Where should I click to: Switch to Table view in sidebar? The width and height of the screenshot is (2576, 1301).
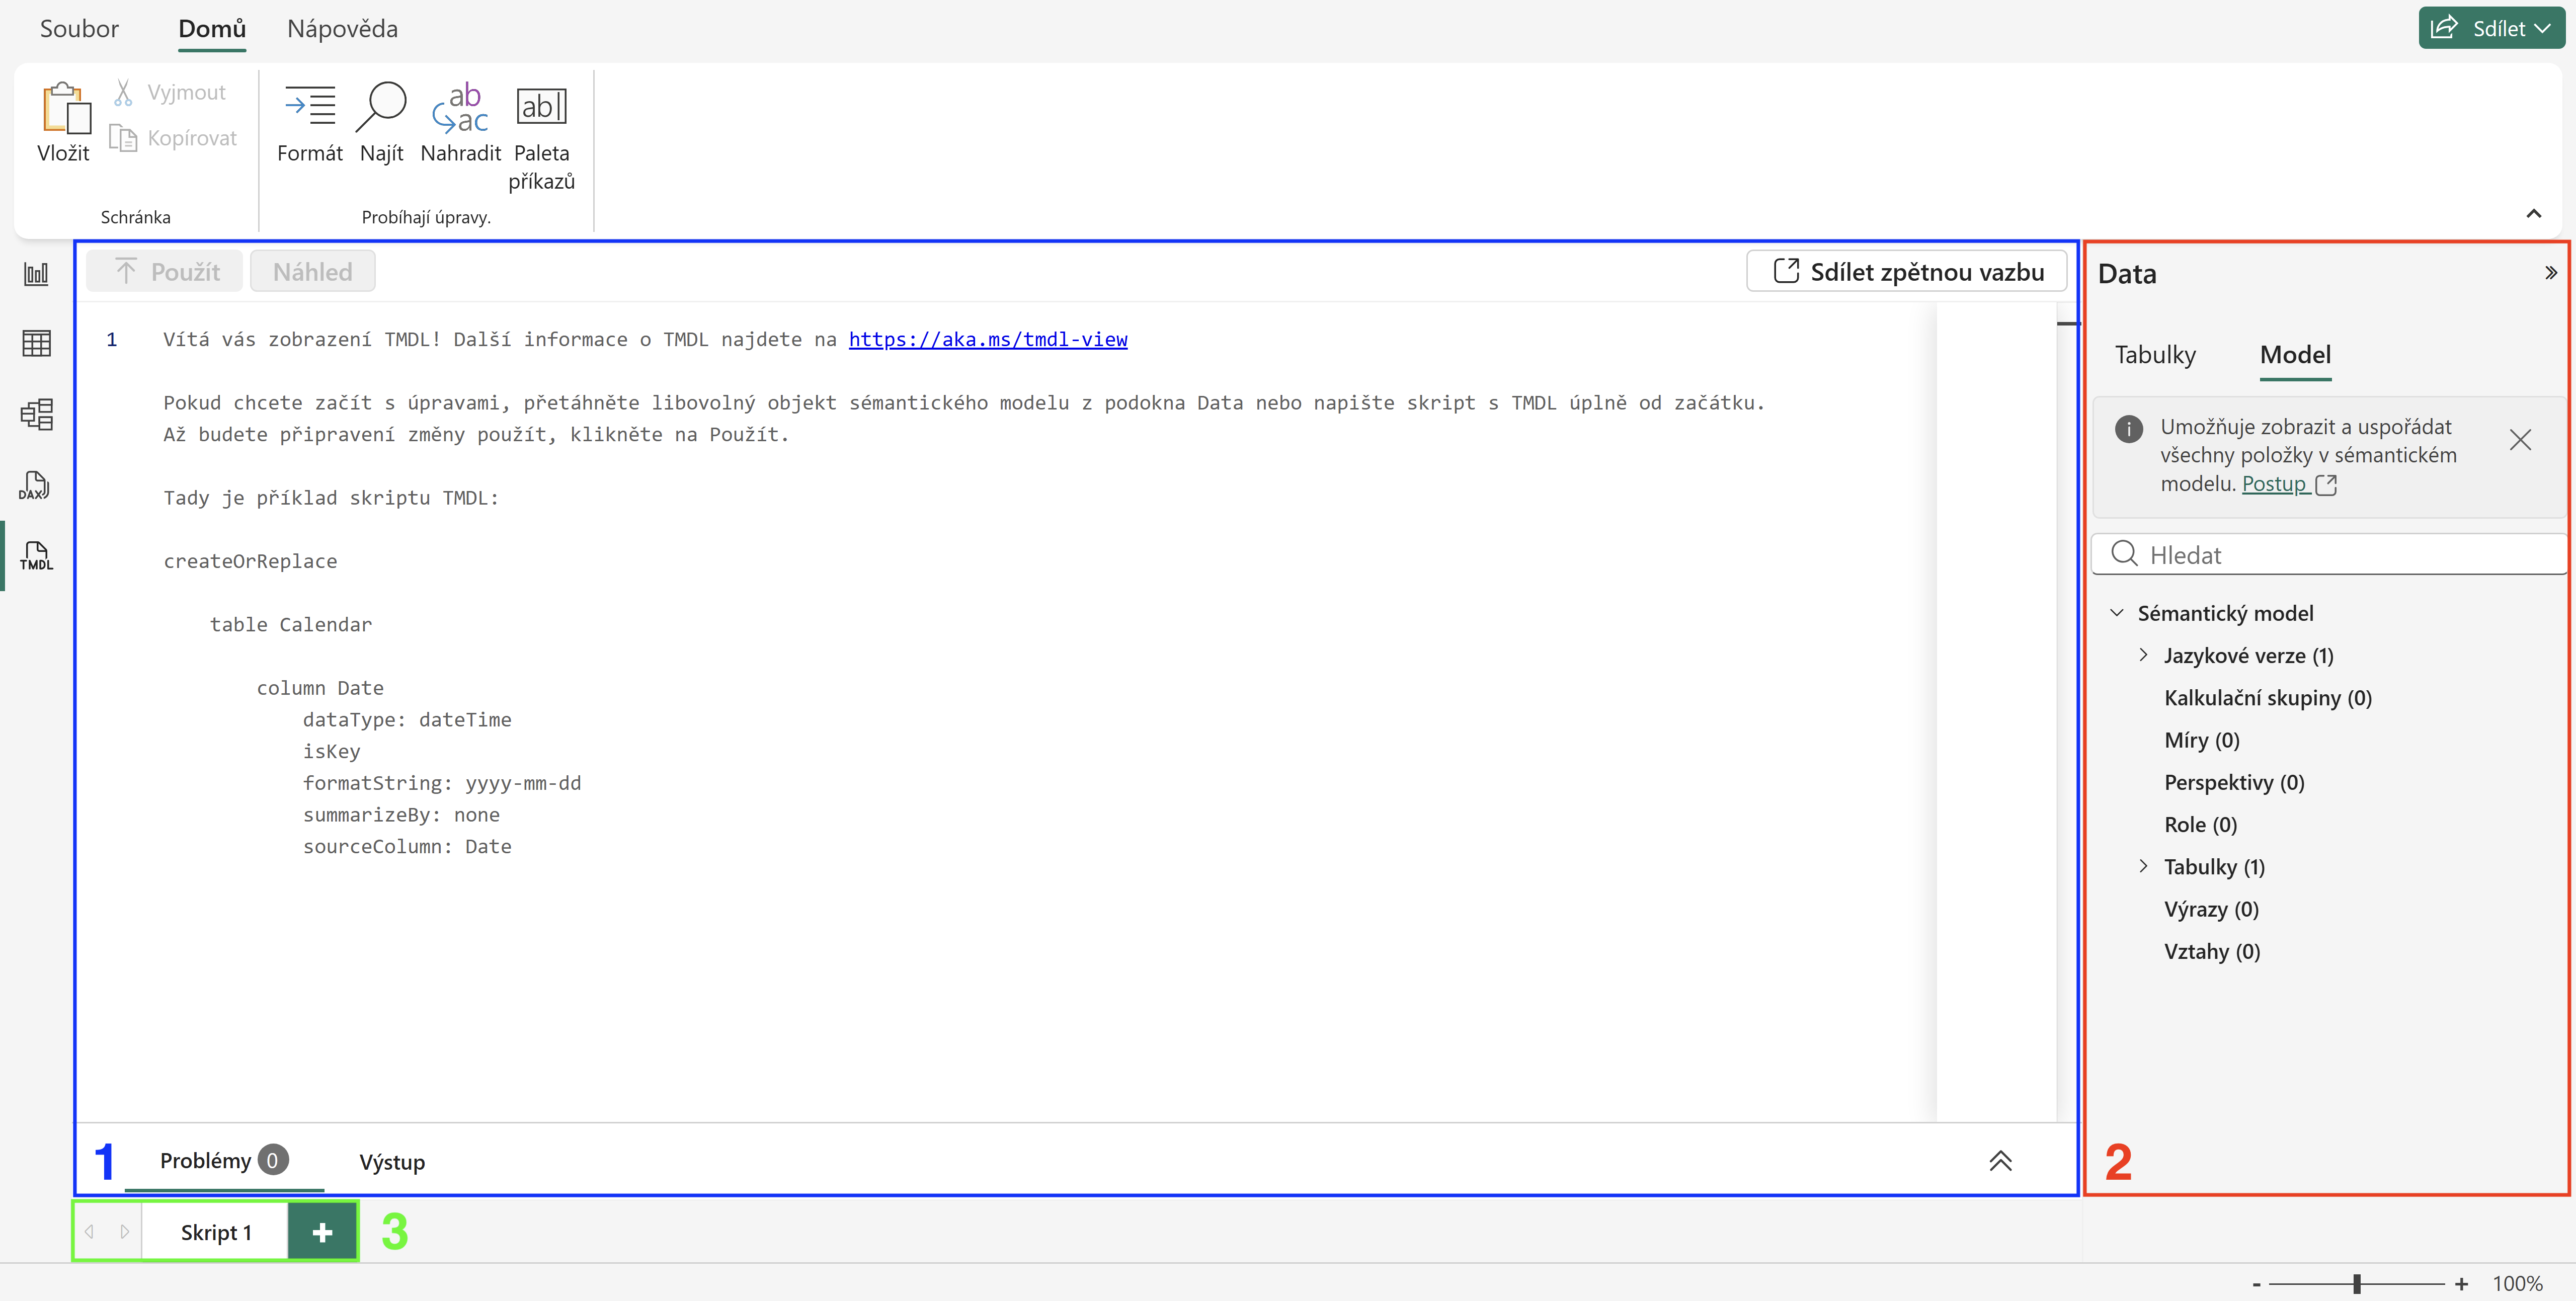click(36, 343)
